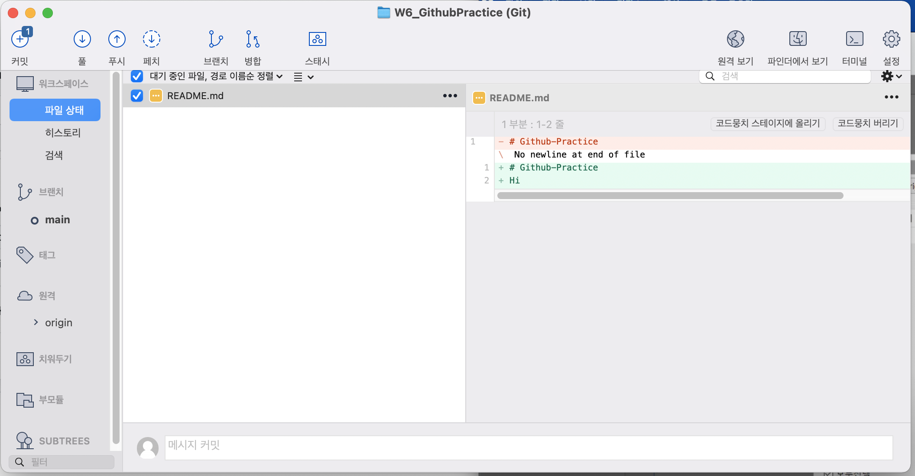Click the Fetch (페치) toolbar icon
This screenshot has width=915, height=476.
(151, 39)
